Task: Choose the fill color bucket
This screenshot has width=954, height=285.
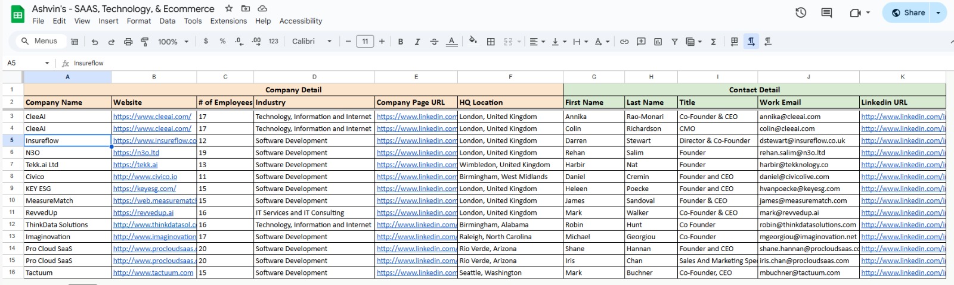Action: pyautogui.click(x=473, y=41)
